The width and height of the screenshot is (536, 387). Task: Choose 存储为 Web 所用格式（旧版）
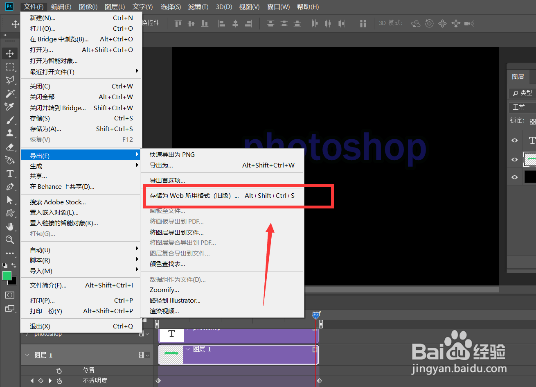[222, 195]
